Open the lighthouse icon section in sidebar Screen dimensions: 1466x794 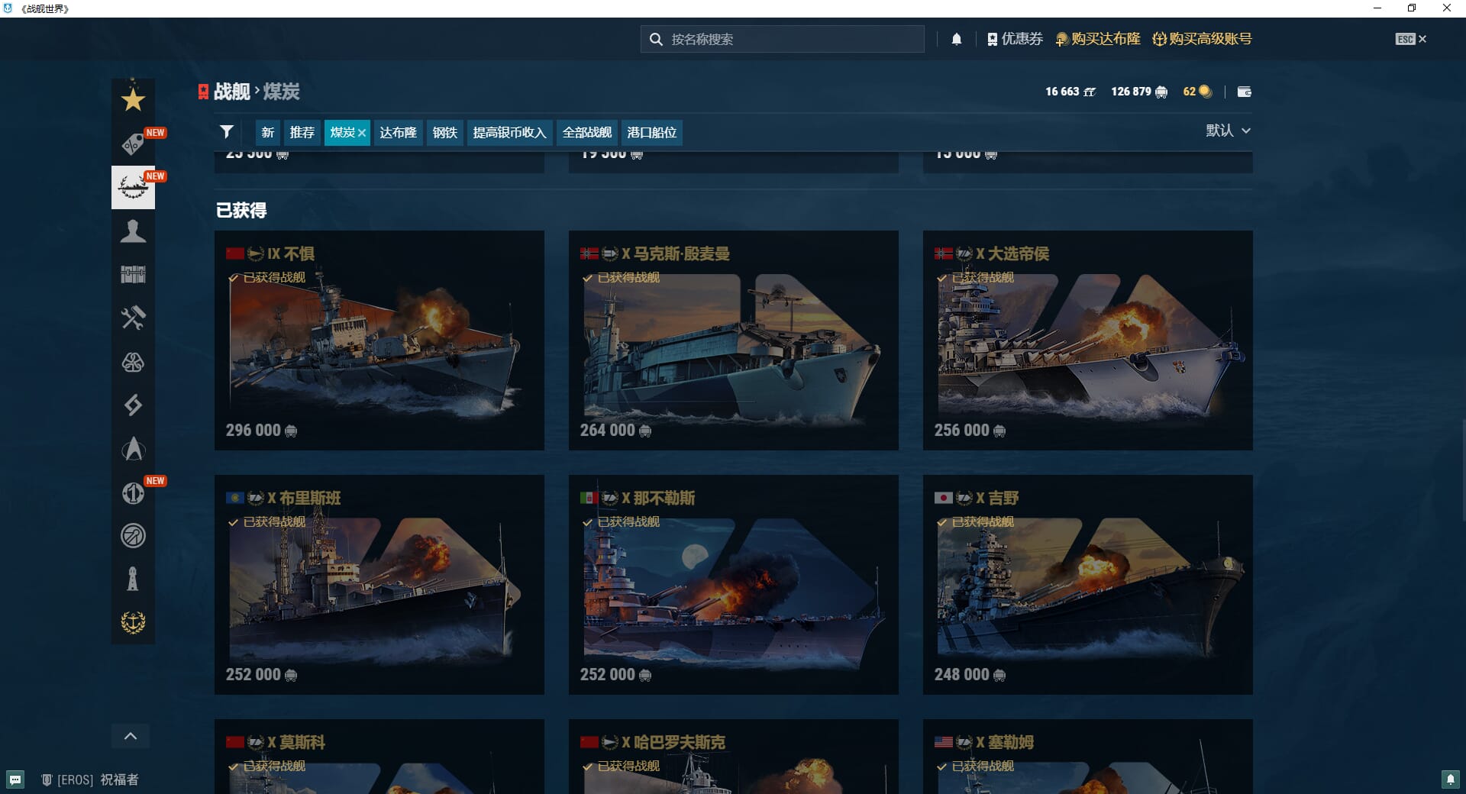[133, 579]
